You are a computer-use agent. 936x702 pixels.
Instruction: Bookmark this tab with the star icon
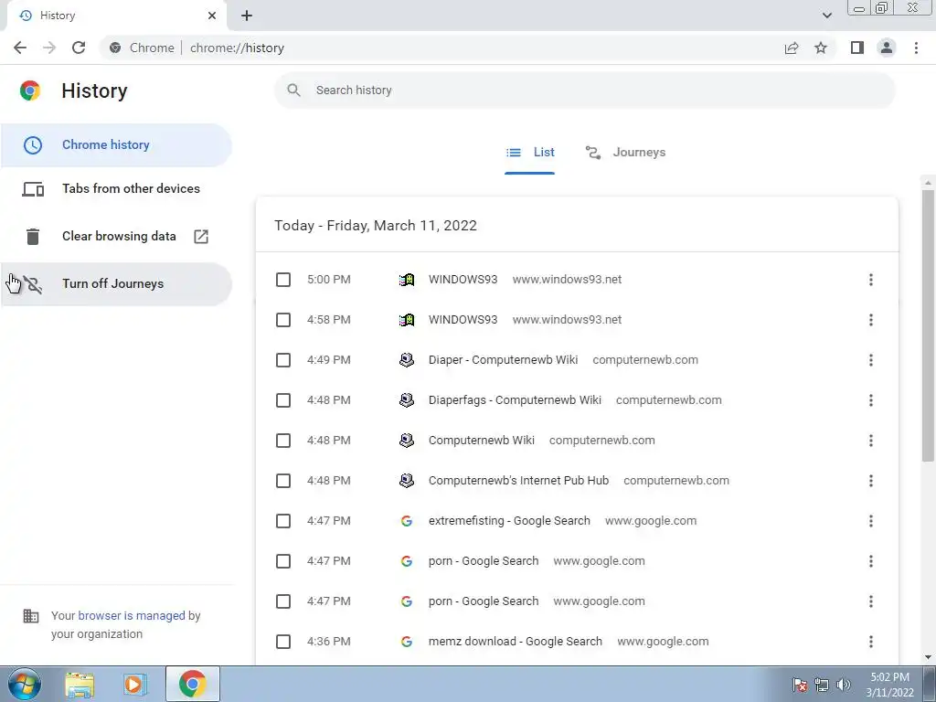tap(821, 48)
